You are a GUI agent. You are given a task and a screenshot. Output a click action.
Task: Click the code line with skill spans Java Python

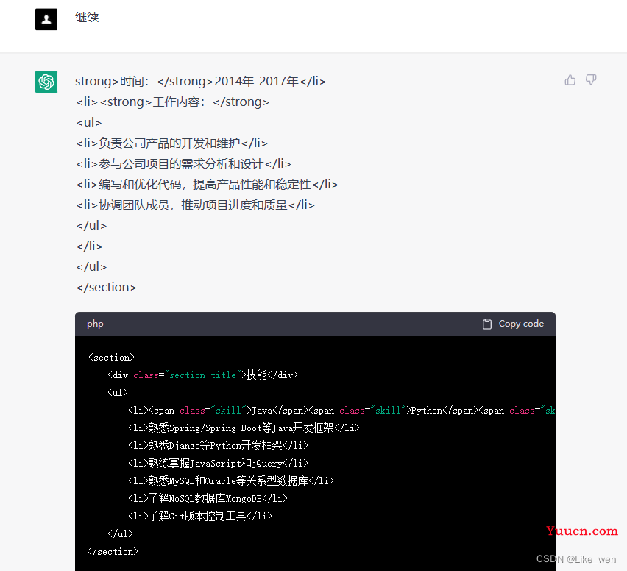[x=341, y=411]
